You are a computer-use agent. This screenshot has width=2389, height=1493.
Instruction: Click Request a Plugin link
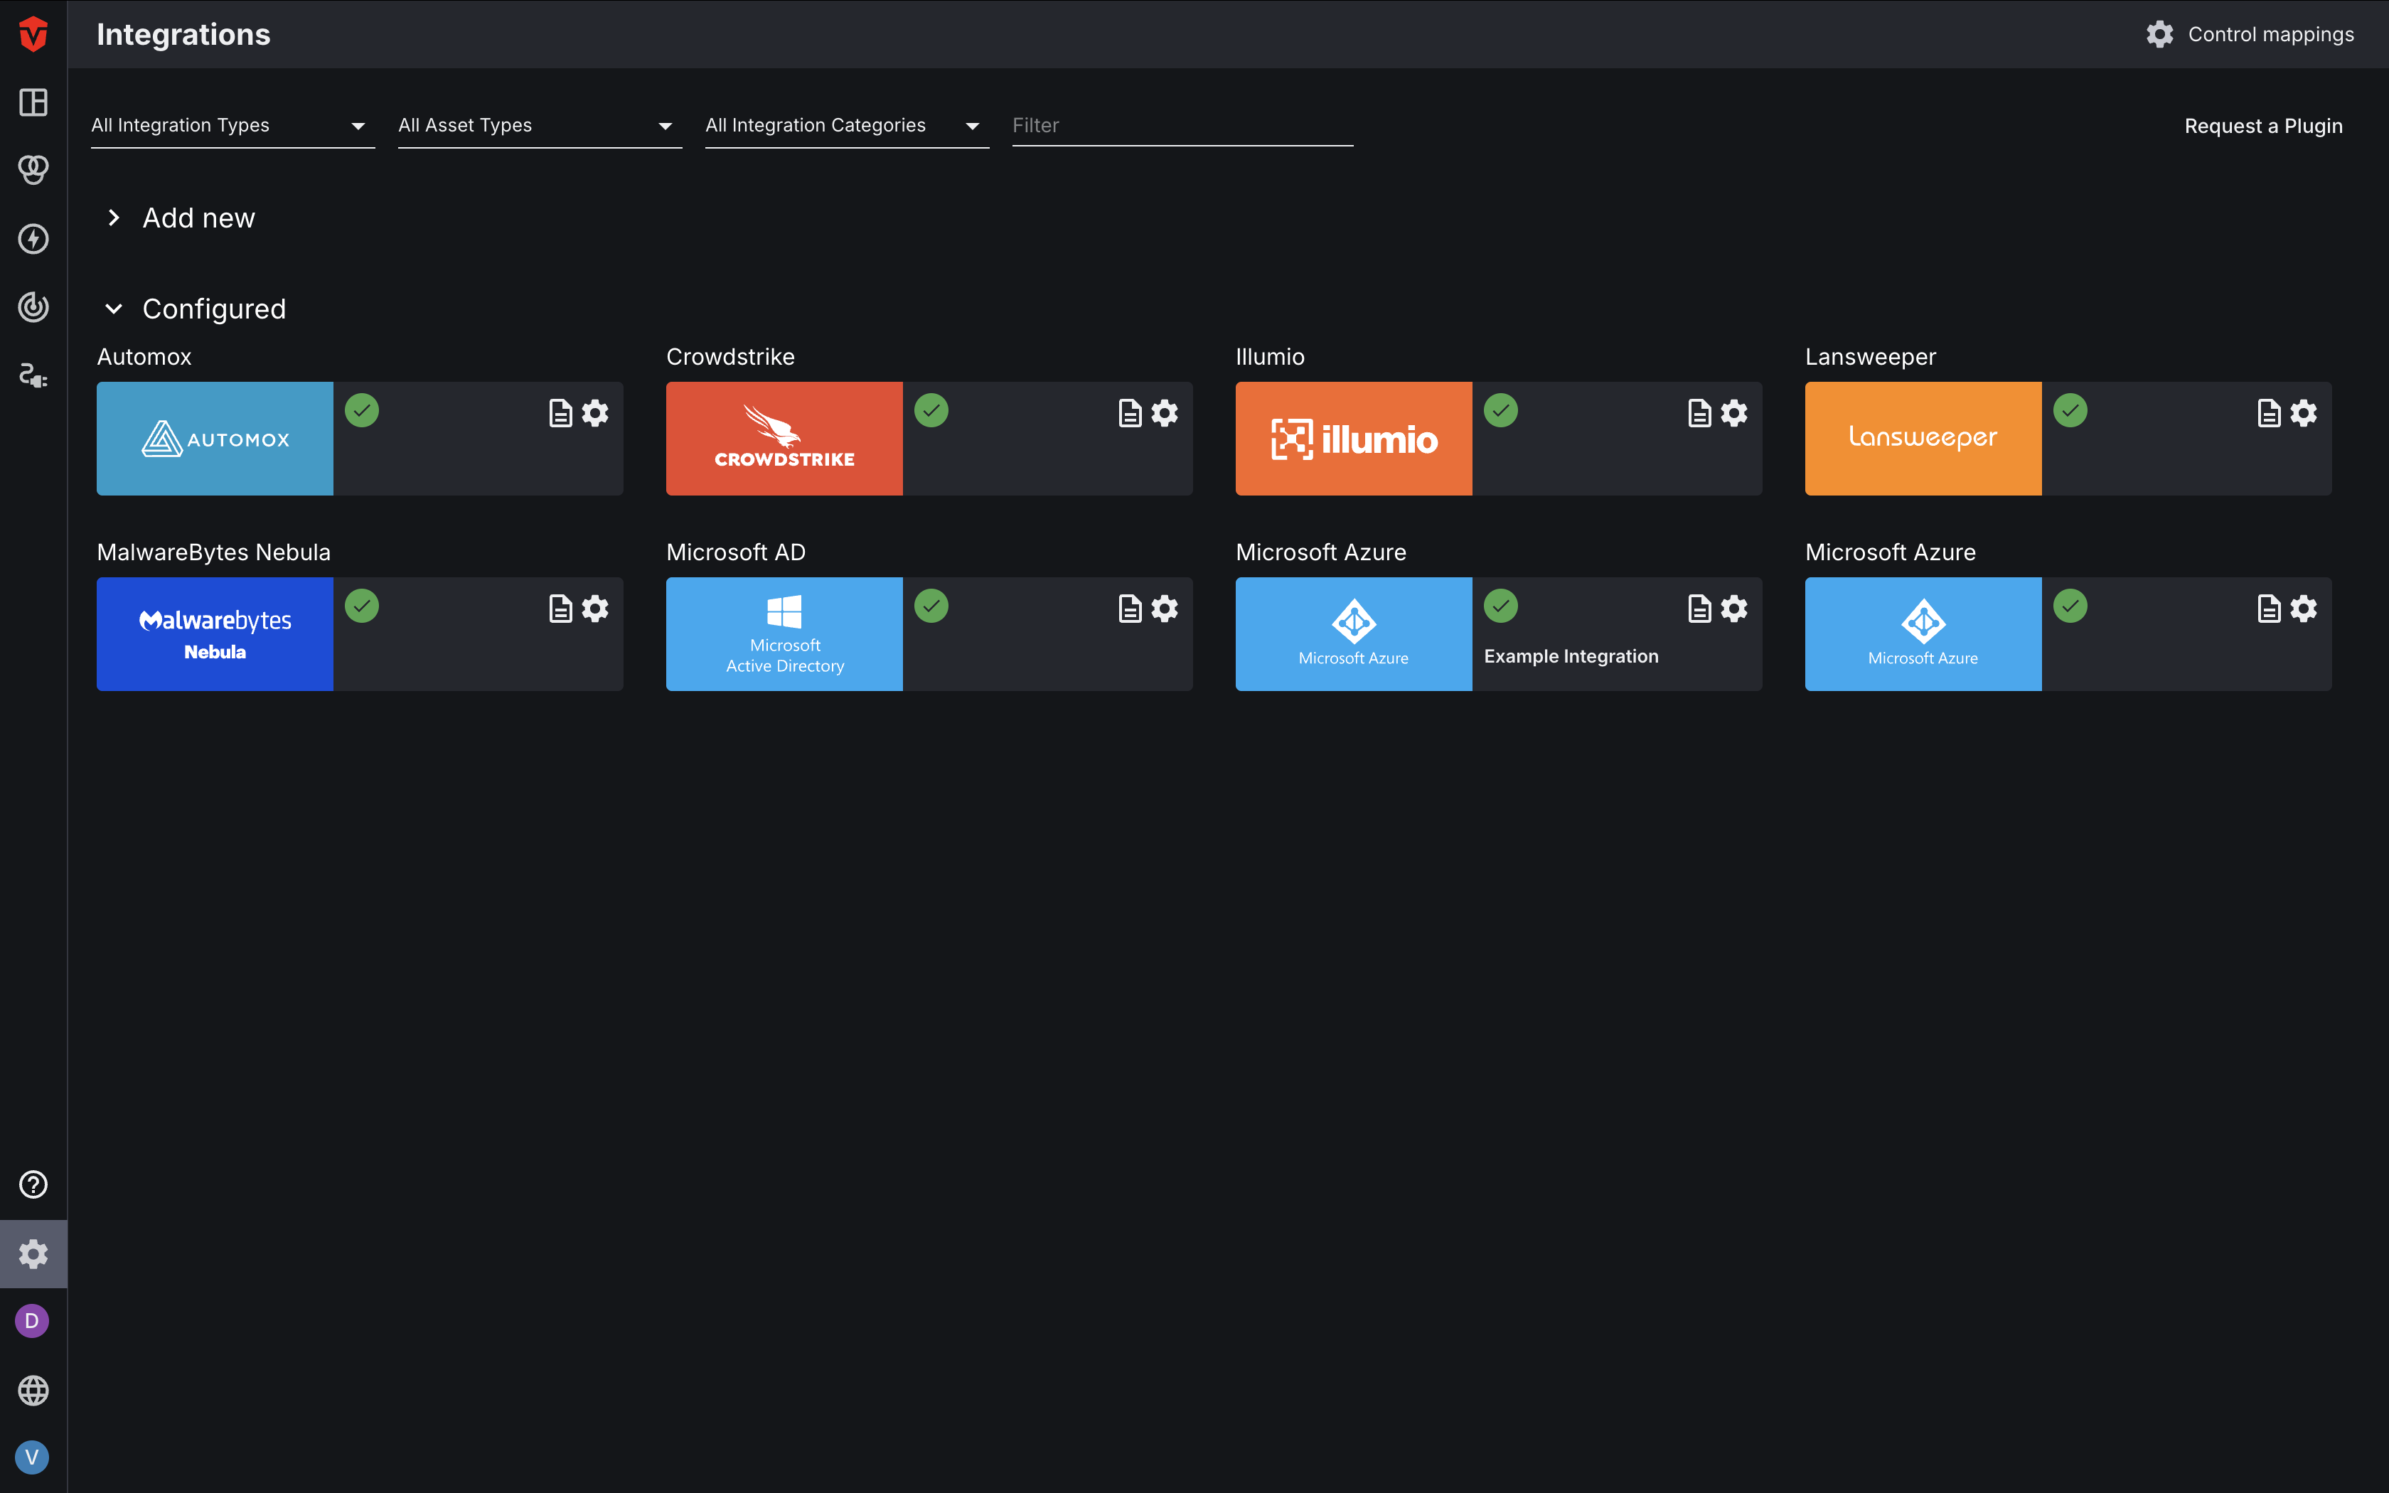pos(2264,127)
